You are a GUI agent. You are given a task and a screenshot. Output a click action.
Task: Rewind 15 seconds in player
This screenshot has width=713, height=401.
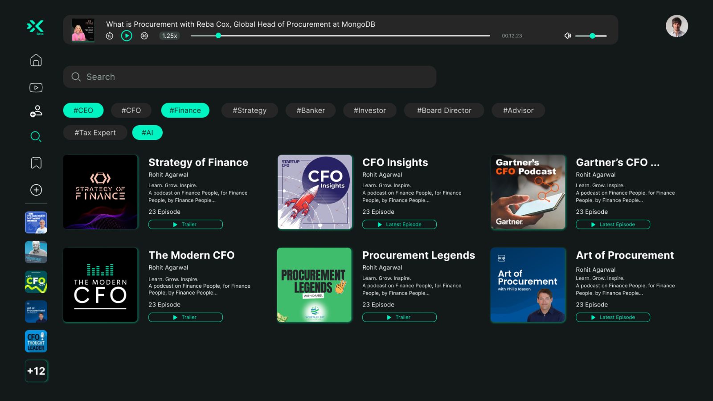point(110,36)
